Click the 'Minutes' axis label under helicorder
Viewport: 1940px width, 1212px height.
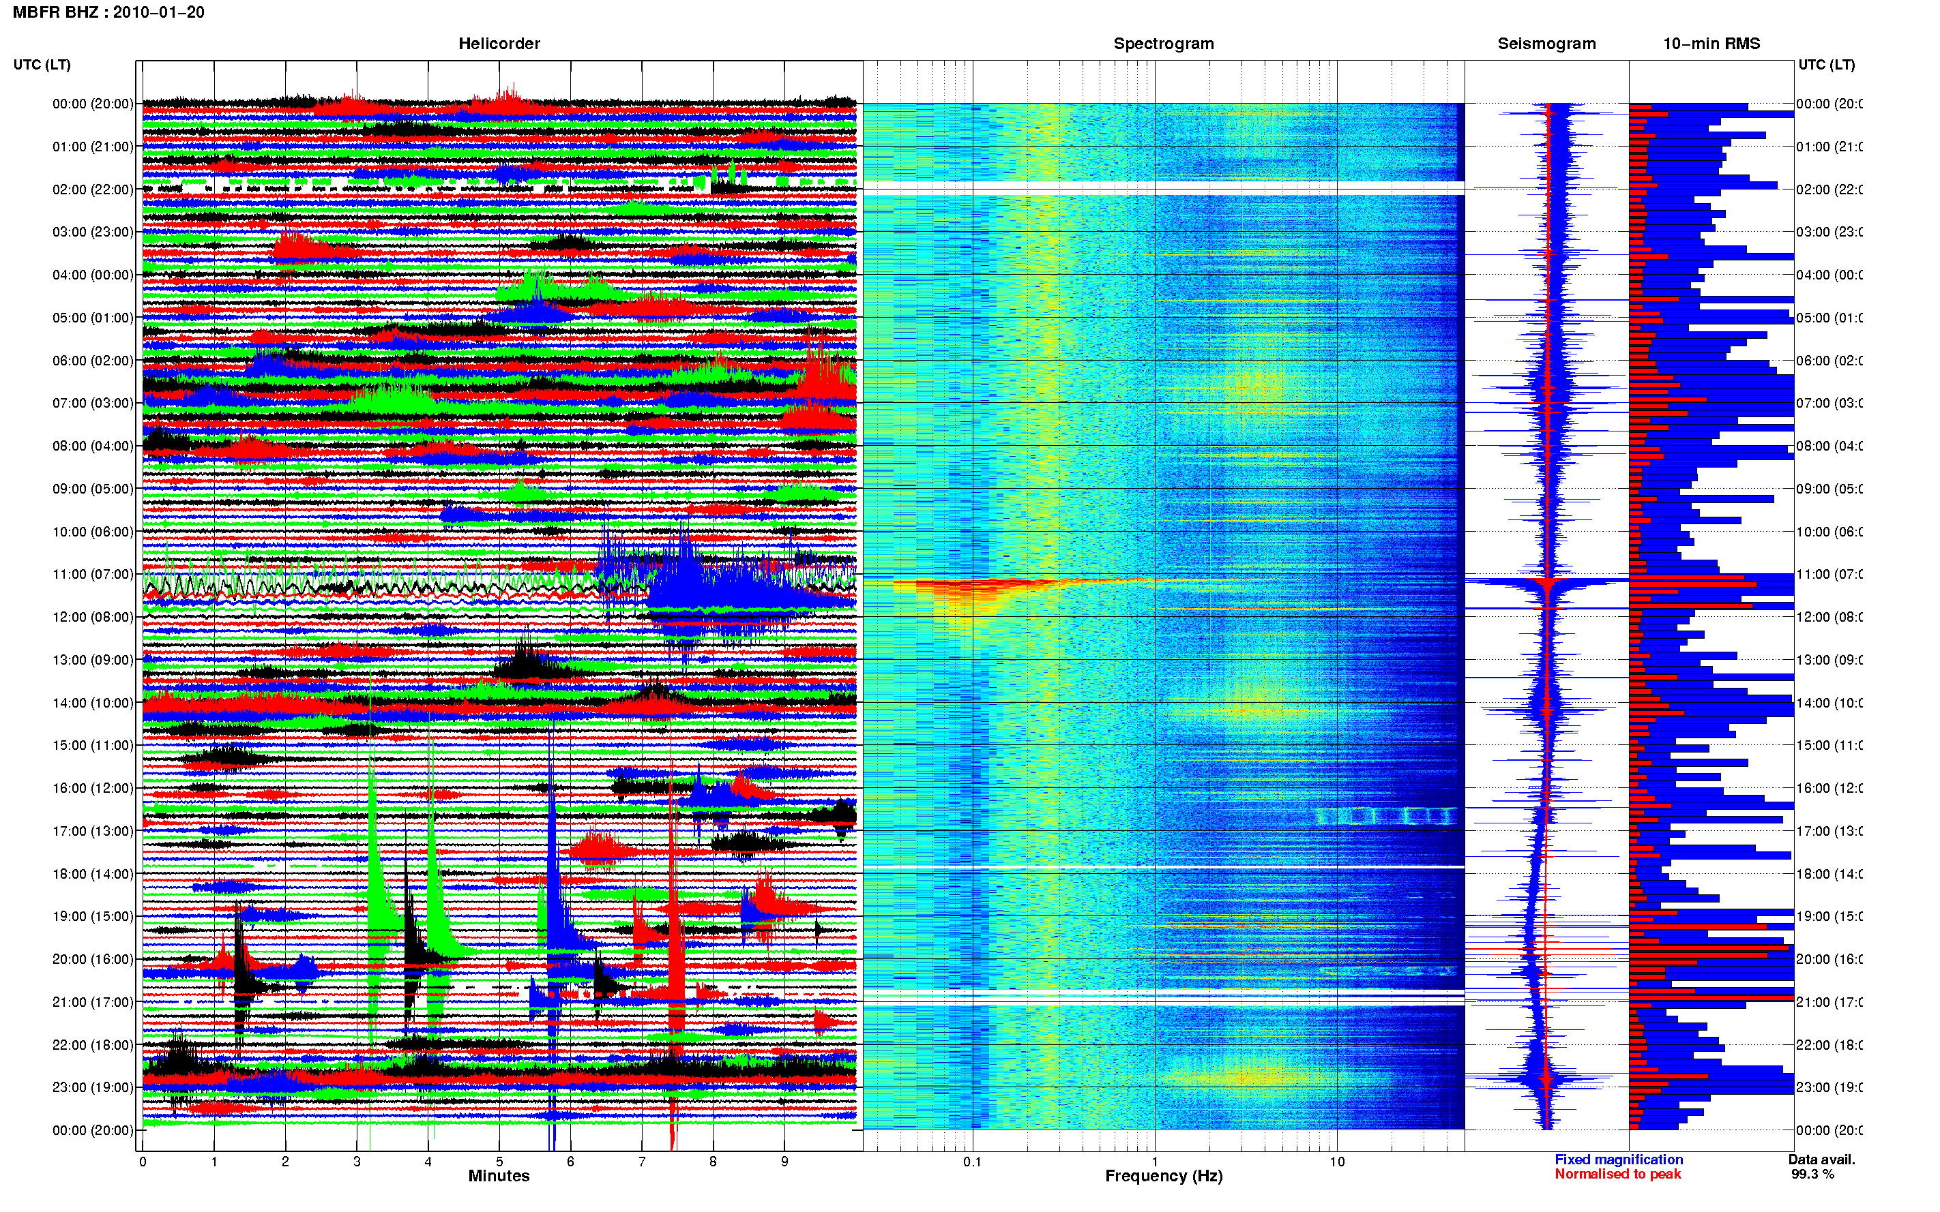[499, 1176]
